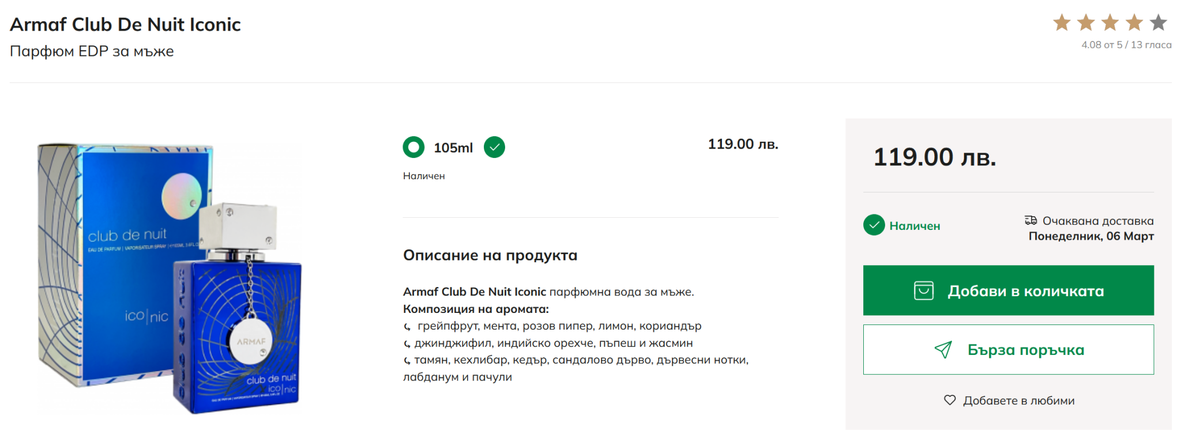Select the 105ml size radio button
This screenshot has width=1181, height=442.
click(x=413, y=147)
